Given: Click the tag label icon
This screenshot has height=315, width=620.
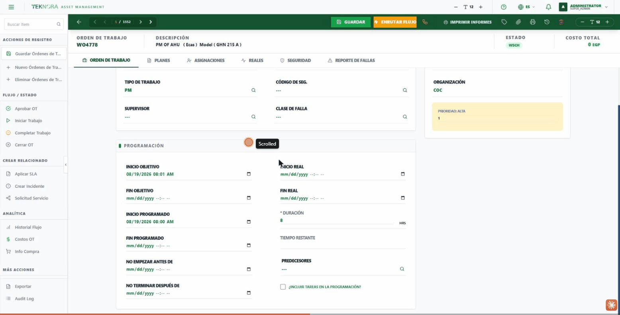Looking at the screenshot, I should [504, 22].
